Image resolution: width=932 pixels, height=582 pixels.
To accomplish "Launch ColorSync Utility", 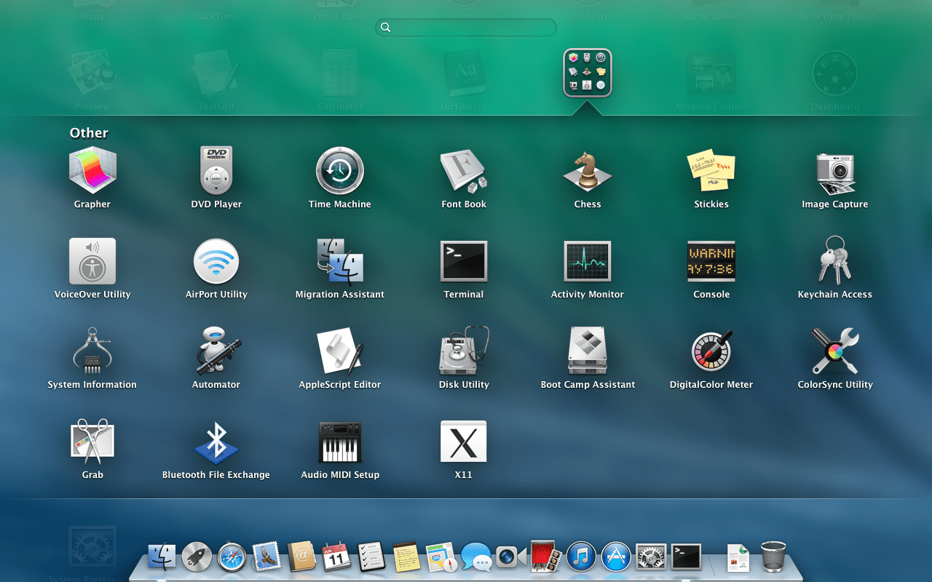I will 835,351.
